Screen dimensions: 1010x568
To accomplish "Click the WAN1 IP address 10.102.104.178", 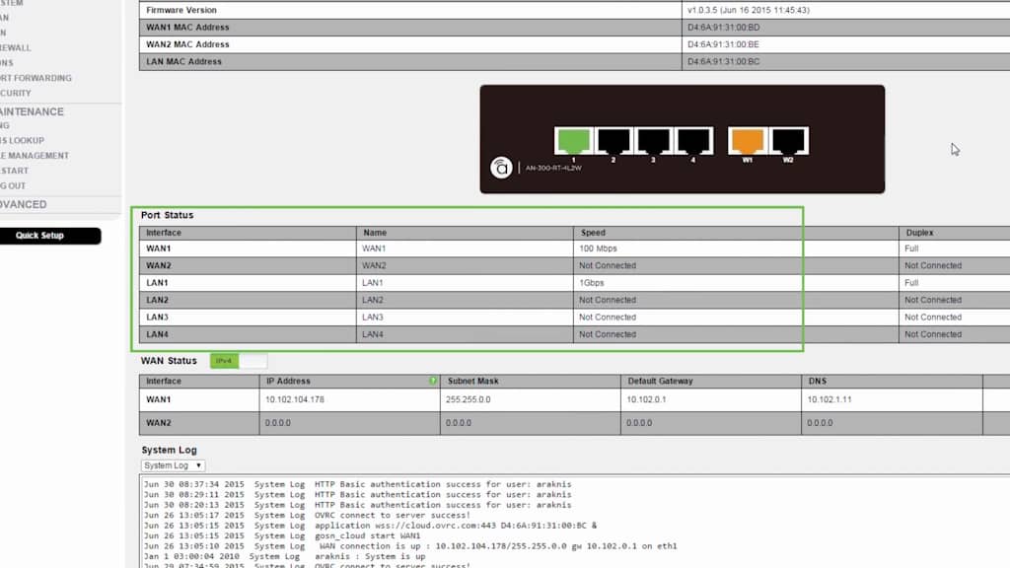I will pyautogui.click(x=294, y=399).
